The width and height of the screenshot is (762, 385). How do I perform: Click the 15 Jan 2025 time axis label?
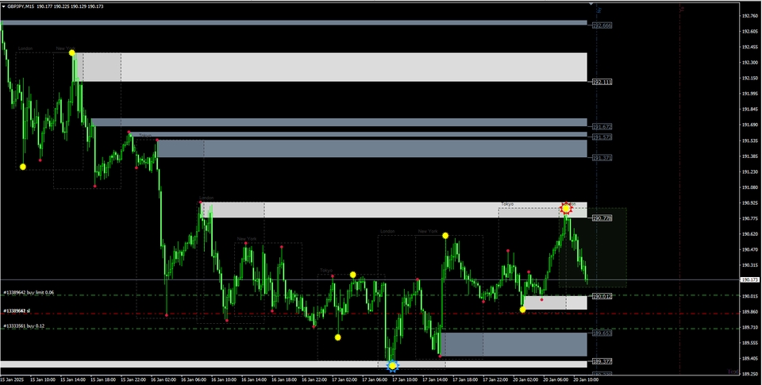tap(12, 379)
